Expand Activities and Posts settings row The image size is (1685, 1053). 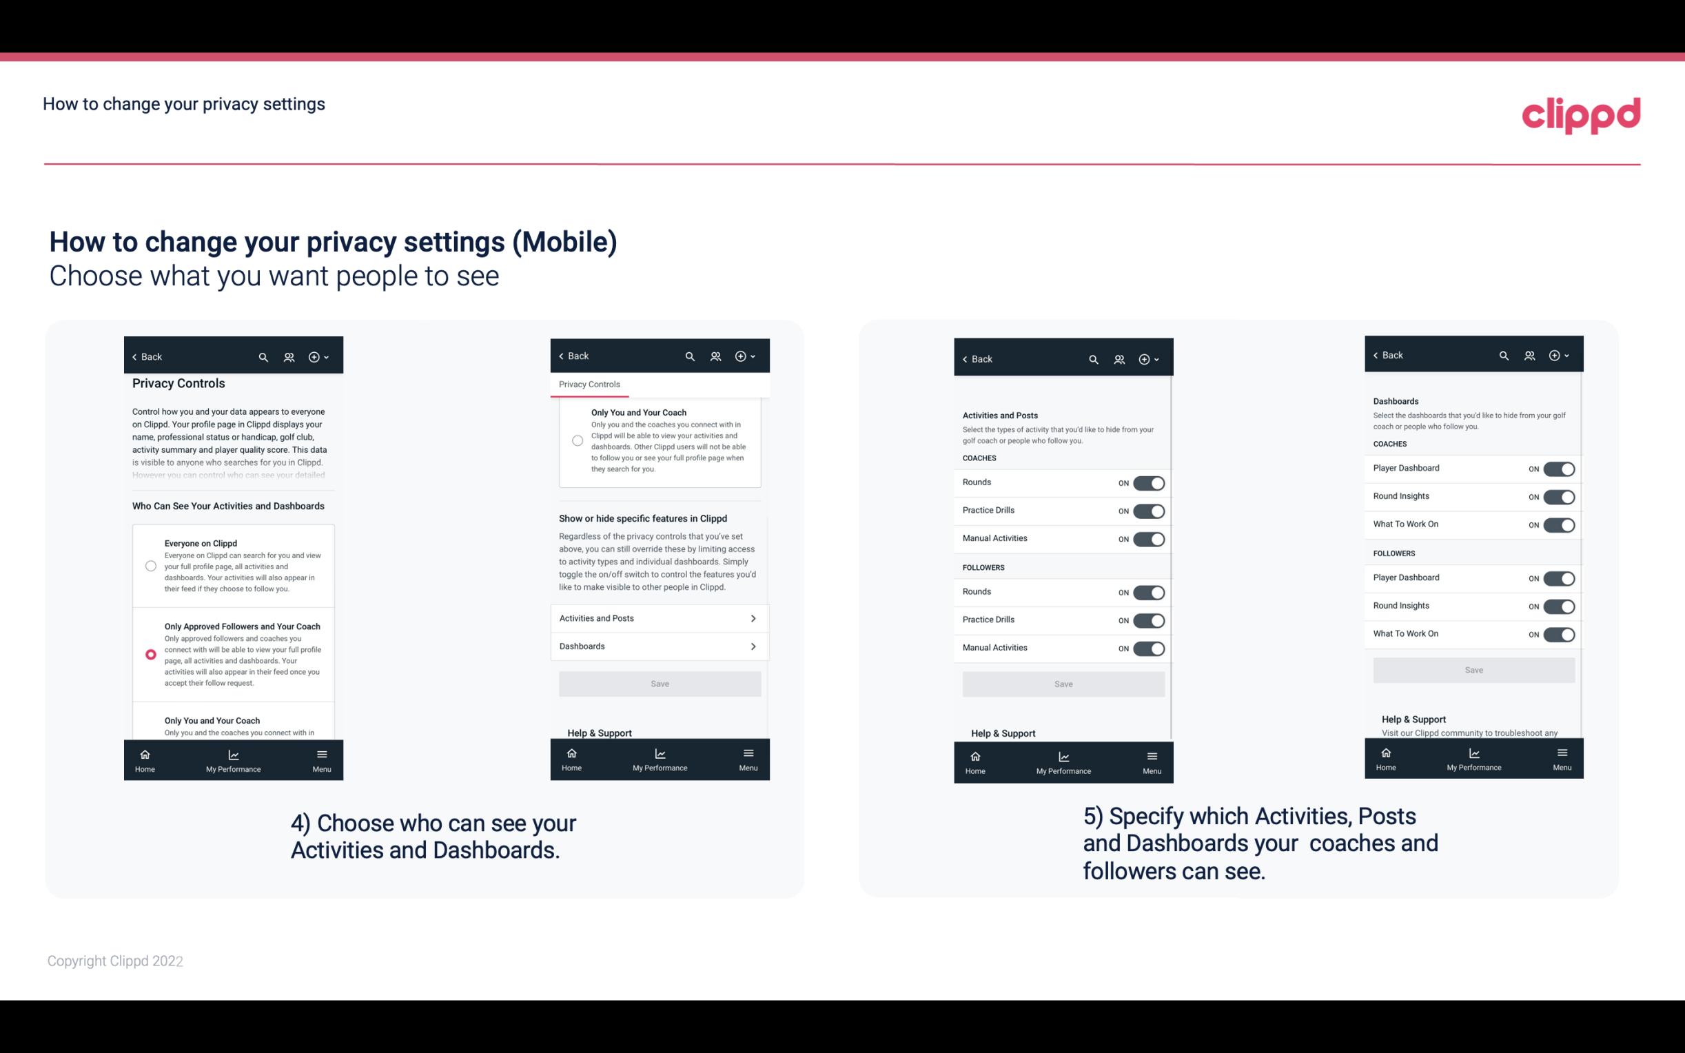659,617
